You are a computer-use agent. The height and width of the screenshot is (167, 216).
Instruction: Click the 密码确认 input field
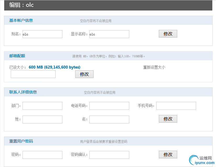[109, 155]
